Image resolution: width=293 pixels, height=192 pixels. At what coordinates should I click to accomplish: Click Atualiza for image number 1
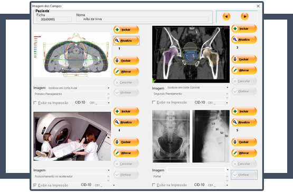coord(126,41)
